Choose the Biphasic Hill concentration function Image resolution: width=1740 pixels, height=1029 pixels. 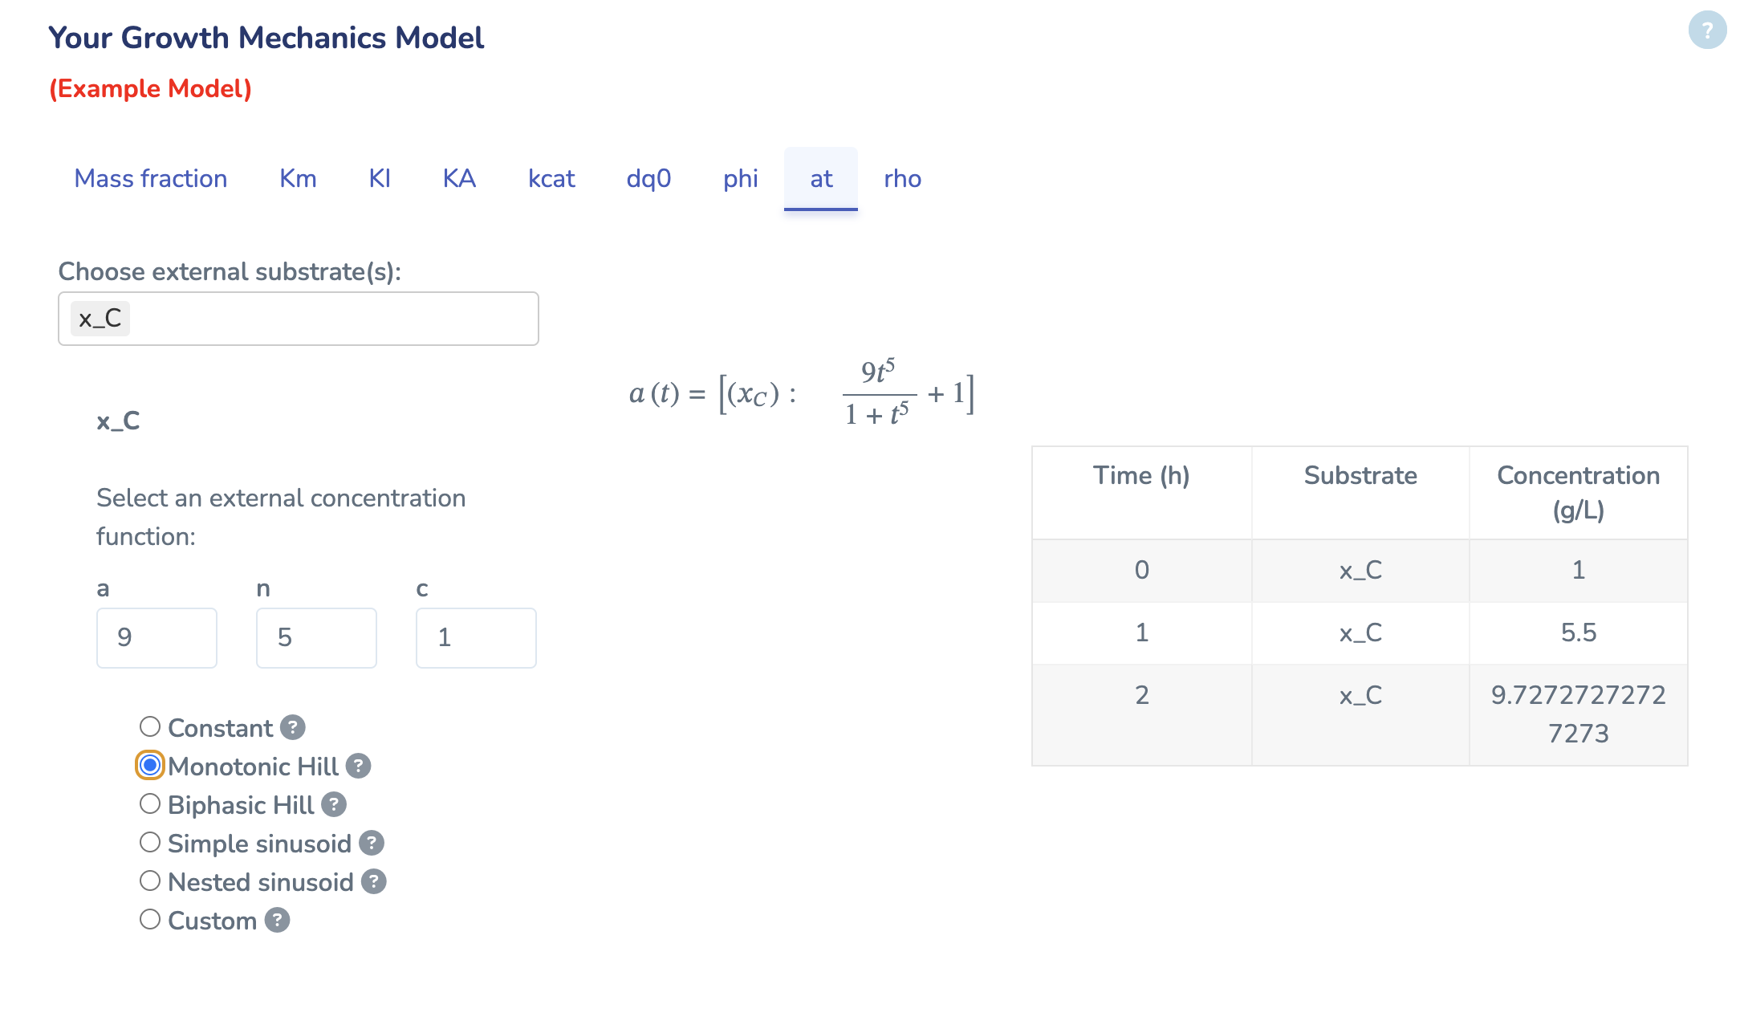tap(149, 803)
